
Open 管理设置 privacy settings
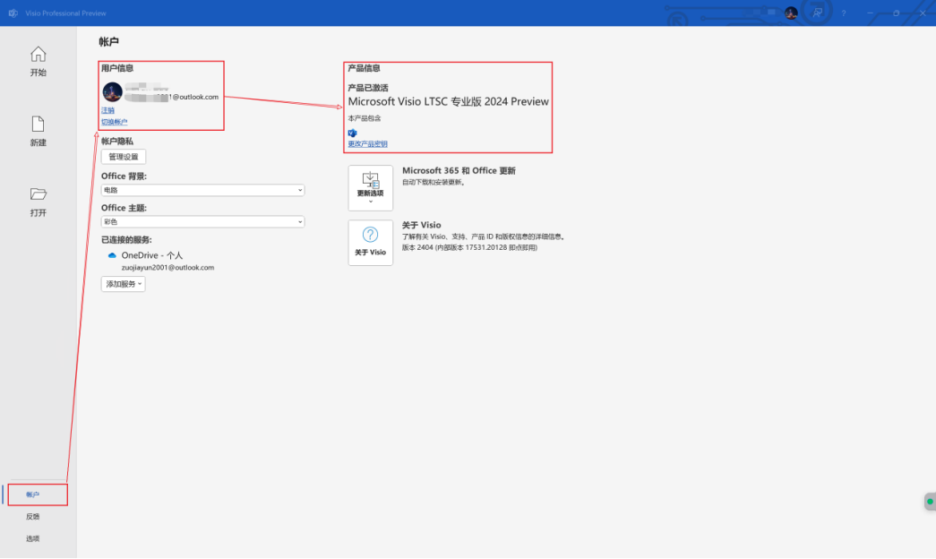pos(124,157)
